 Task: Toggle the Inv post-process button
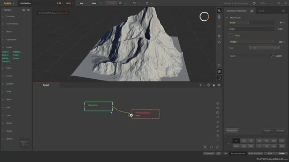282,141
